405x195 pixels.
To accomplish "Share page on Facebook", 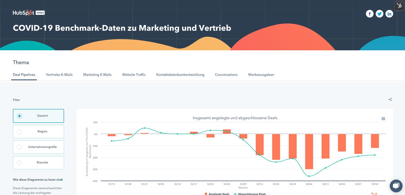I will pos(370,14).
